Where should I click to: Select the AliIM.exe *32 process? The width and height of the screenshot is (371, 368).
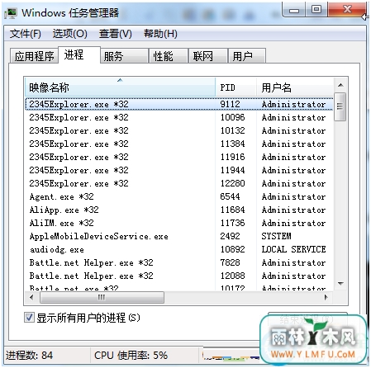[179, 223]
